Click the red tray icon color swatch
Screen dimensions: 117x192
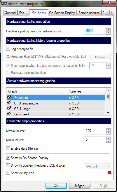(x=109, y=172)
